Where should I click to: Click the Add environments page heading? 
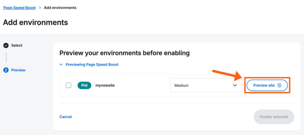36,23
